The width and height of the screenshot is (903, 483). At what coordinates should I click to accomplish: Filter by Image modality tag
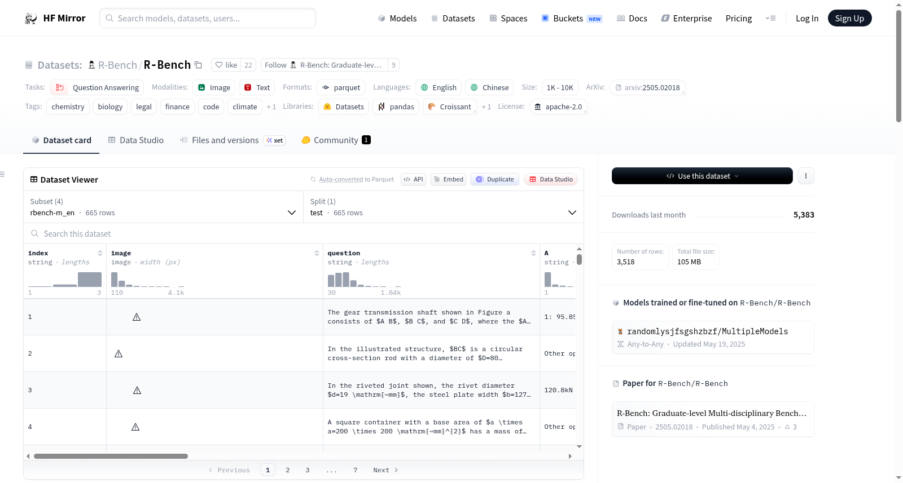[214, 87]
